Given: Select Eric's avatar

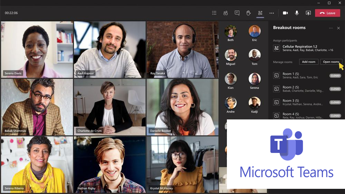Looking at the screenshot, I should pos(255,31).
